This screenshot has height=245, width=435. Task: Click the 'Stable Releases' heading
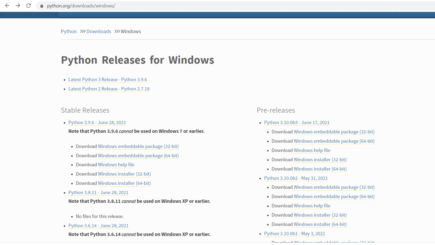click(x=85, y=110)
